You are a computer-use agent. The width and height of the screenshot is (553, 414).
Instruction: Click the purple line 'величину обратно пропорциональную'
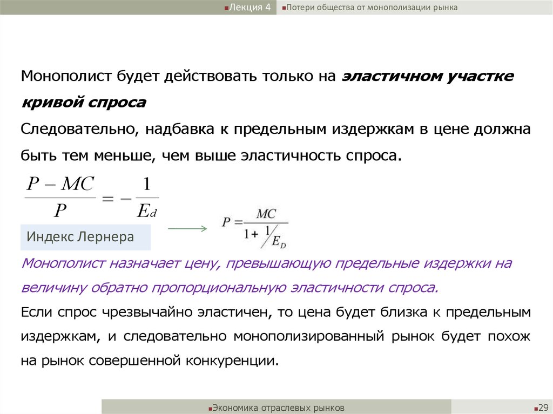click(230, 288)
